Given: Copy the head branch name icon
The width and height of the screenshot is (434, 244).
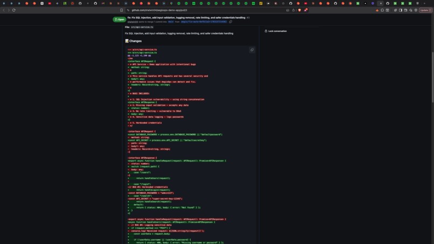Looking at the screenshot, I should (230, 22).
